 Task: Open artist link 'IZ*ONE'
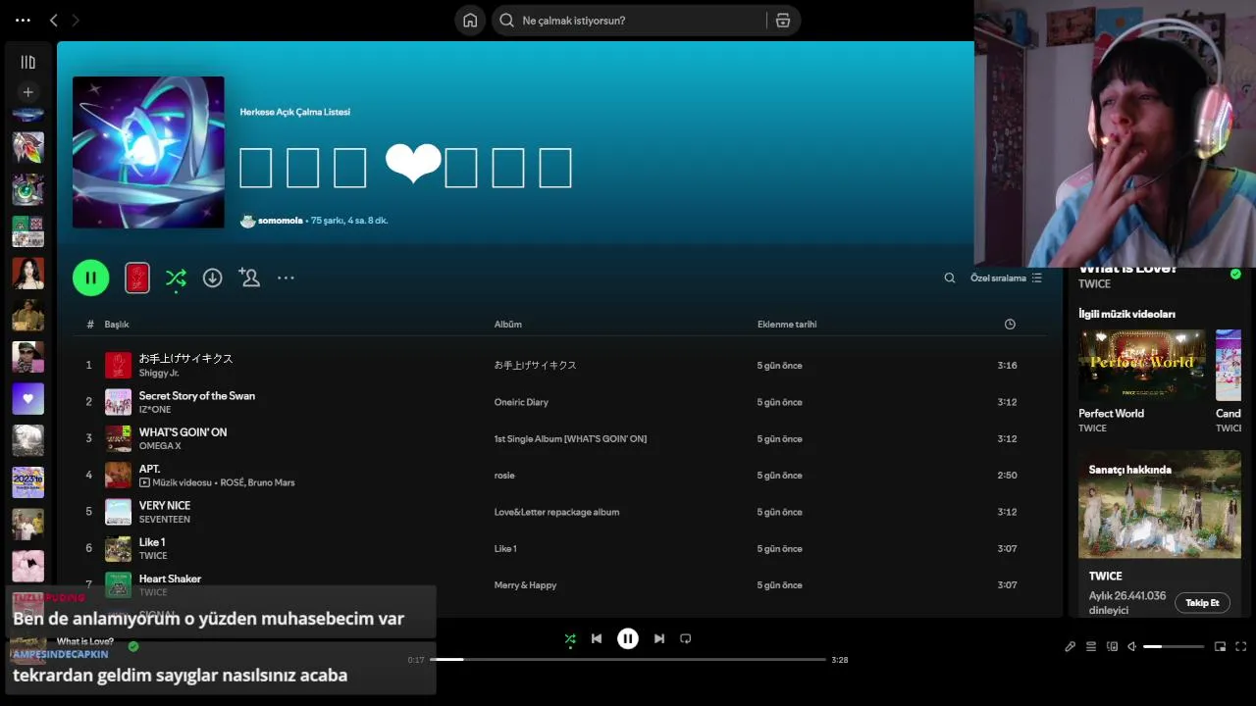click(154, 410)
